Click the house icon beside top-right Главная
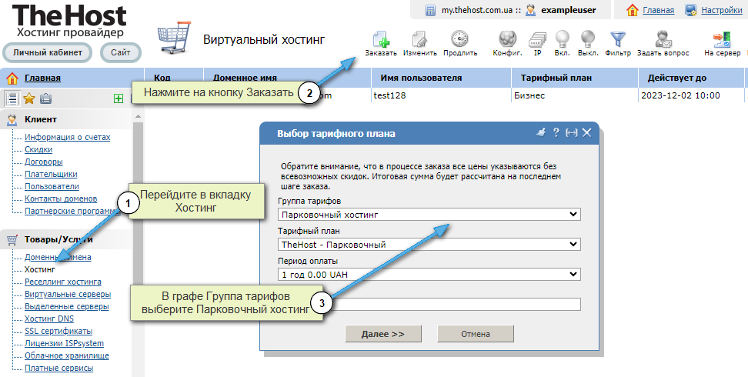This screenshot has height=377, width=748. coord(632,10)
